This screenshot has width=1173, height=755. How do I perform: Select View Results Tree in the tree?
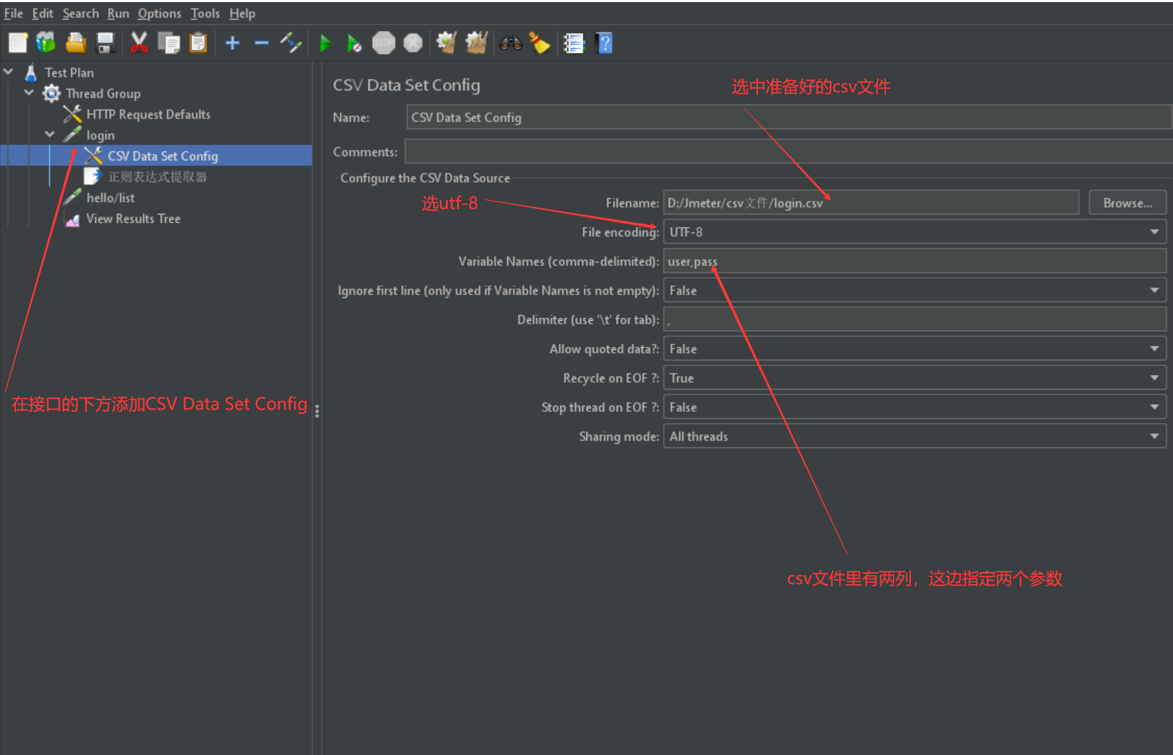click(134, 218)
